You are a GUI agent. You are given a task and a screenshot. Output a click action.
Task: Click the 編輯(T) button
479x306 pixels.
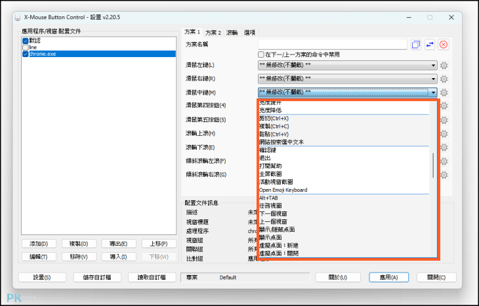pos(39,257)
